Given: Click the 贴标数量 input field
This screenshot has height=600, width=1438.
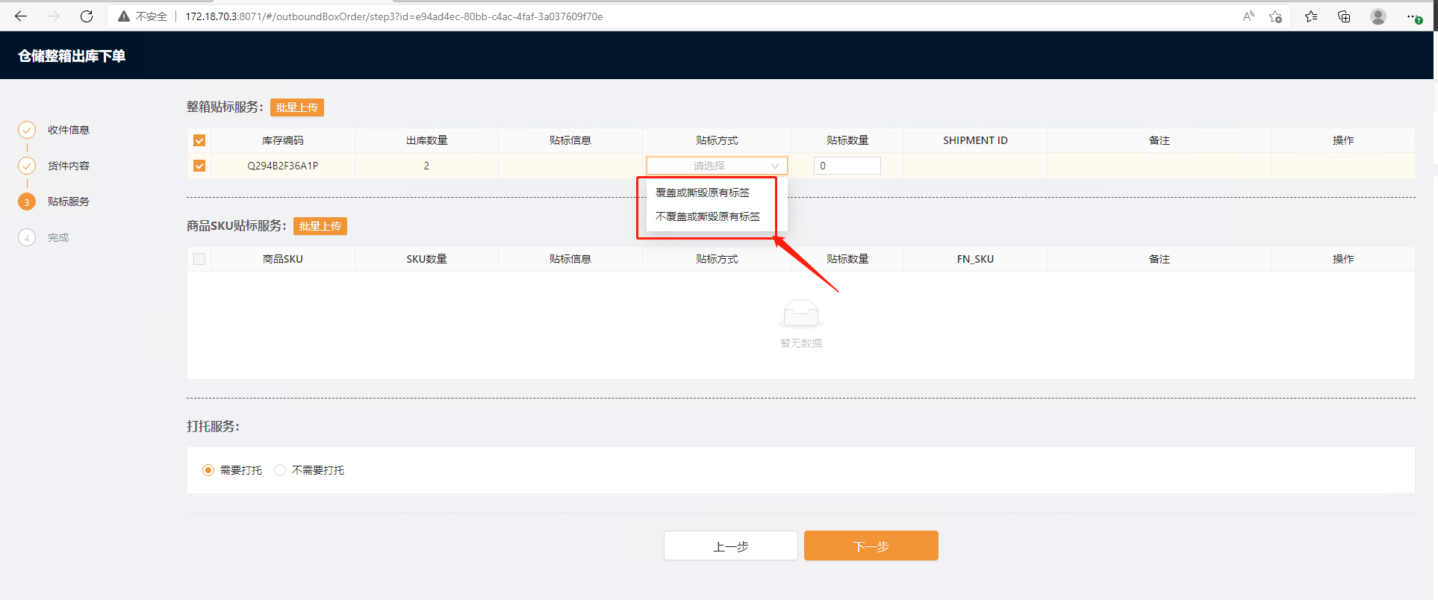Looking at the screenshot, I should click(x=847, y=166).
